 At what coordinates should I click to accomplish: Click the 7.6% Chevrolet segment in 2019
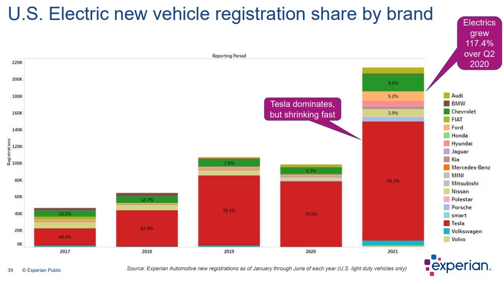[x=229, y=163]
